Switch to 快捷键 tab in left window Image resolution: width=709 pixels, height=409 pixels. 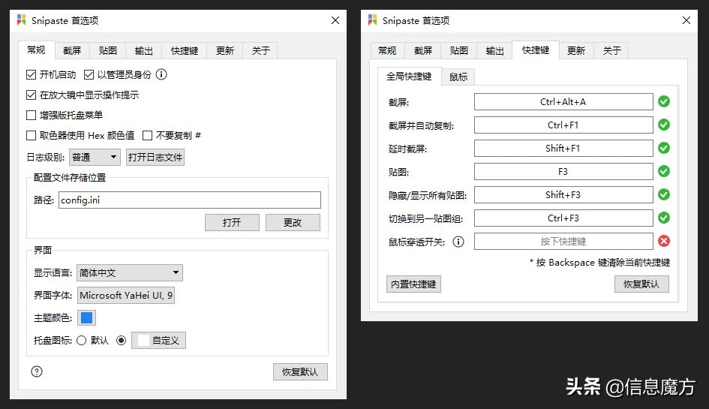click(185, 51)
